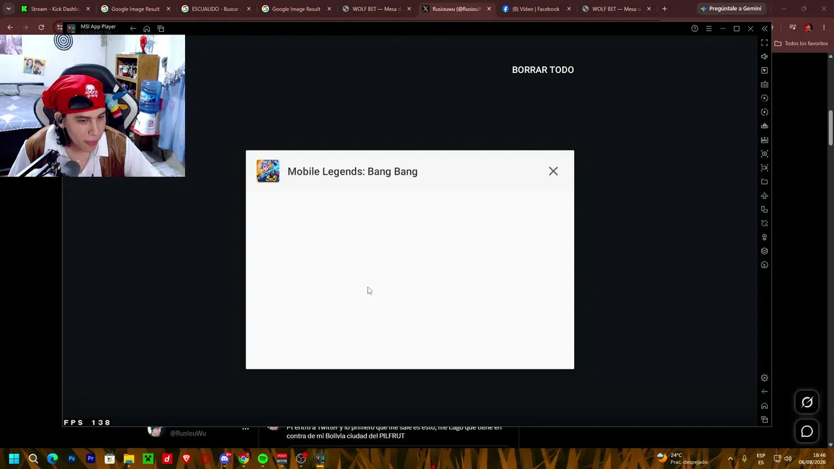The width and height of the screenshot is (834, 469).
Task: Click Android recents icon at sidebar bottom
Action: pos(764,419)
